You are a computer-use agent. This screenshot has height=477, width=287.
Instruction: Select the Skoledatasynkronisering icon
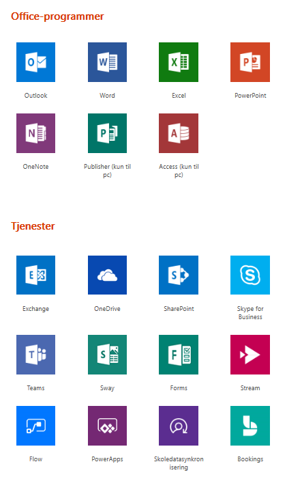point(179,426)
